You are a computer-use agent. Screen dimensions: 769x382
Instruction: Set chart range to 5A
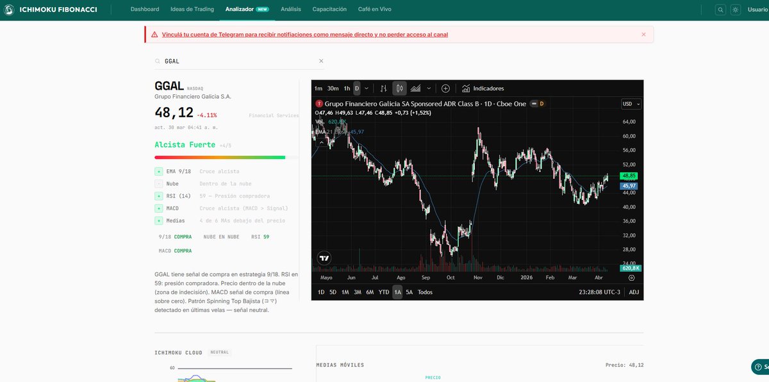point(409,292)
